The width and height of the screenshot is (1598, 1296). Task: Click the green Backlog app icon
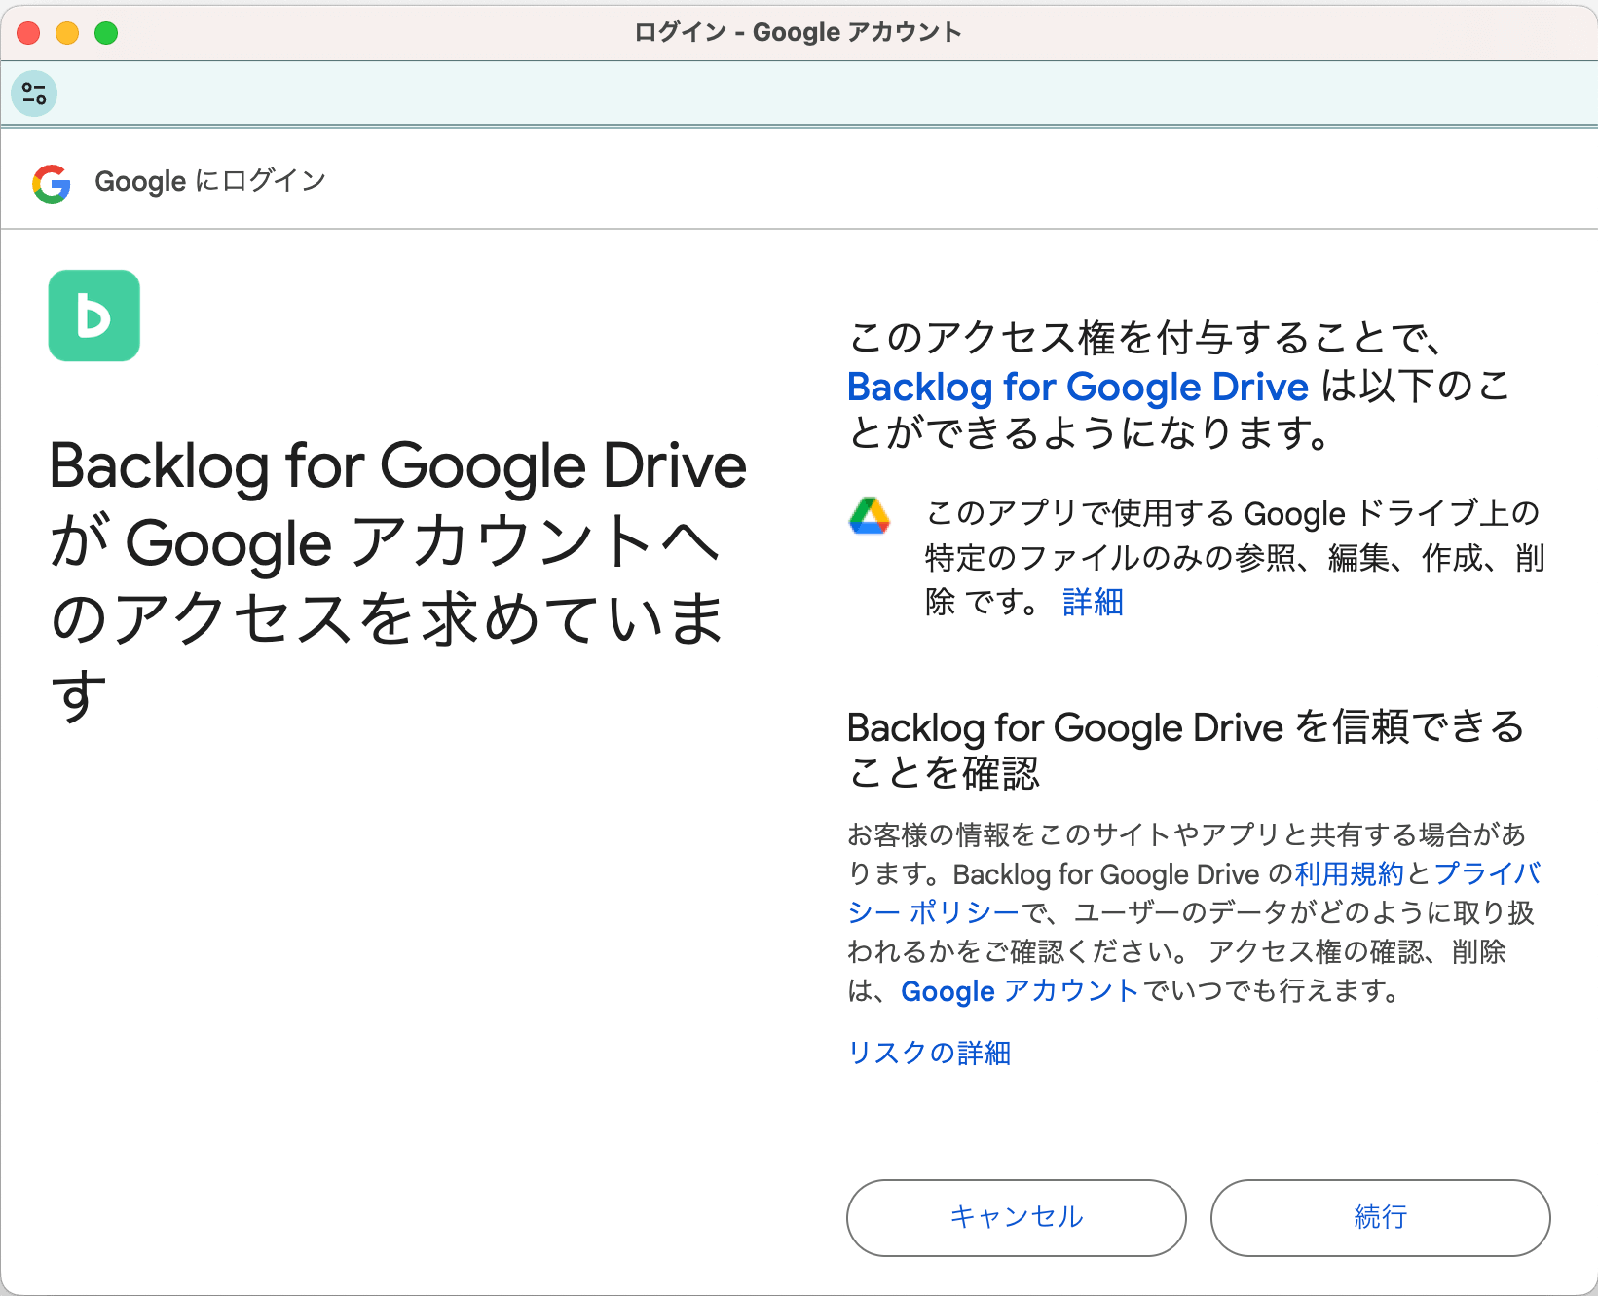(94, 315)
